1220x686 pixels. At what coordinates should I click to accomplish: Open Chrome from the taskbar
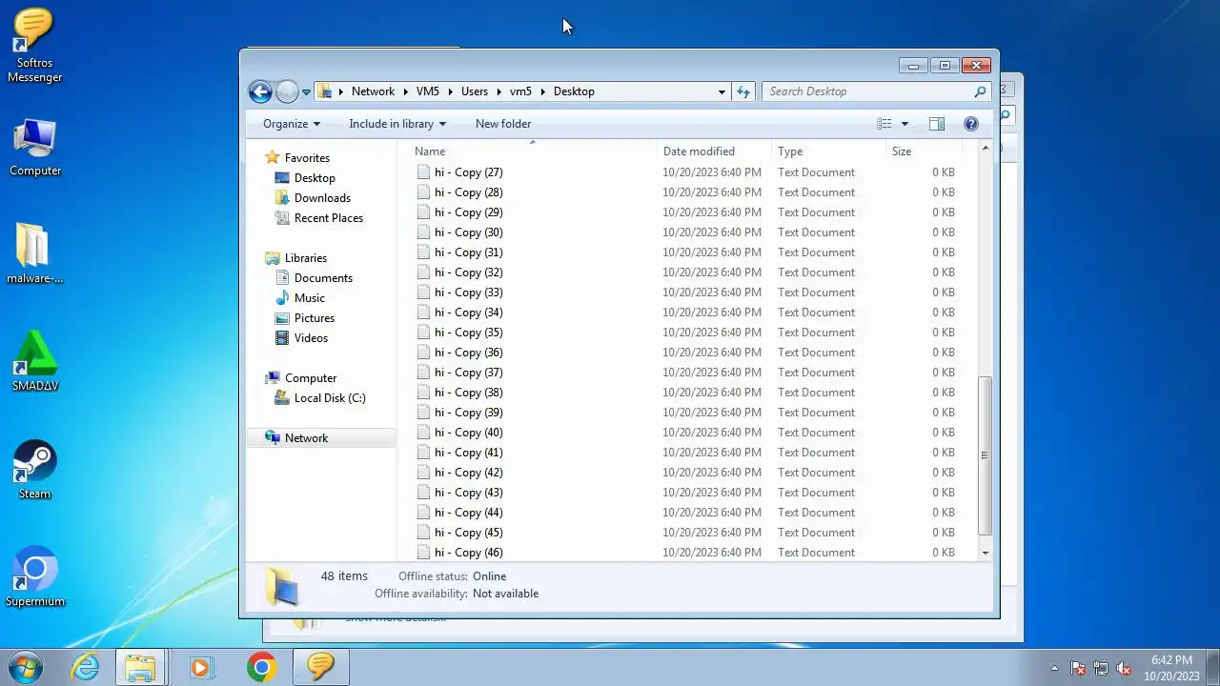click(261, 667)
